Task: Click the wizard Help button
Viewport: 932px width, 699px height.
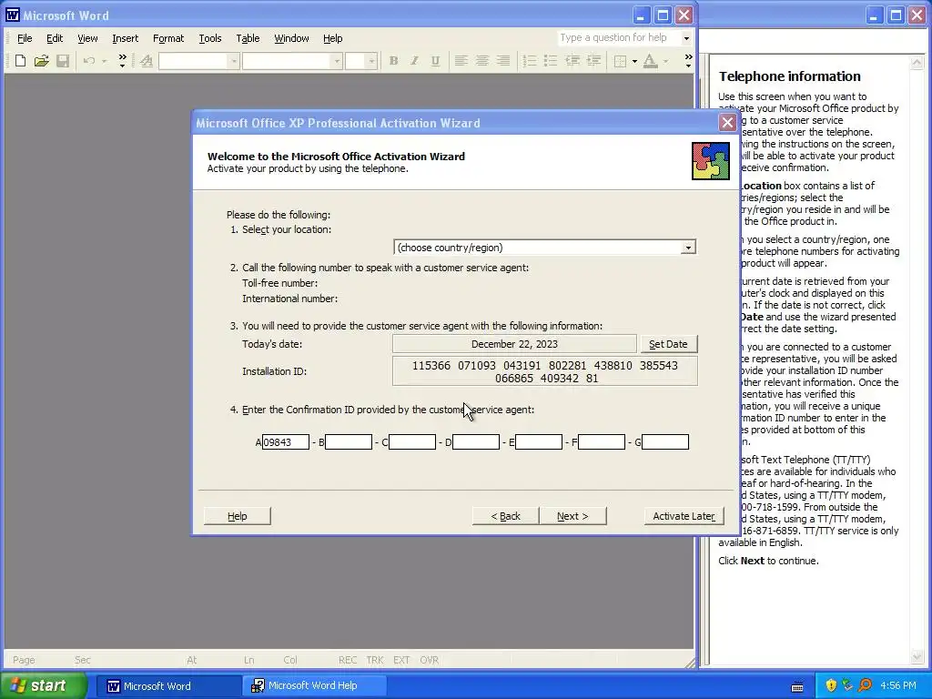Action: point(238,516)
